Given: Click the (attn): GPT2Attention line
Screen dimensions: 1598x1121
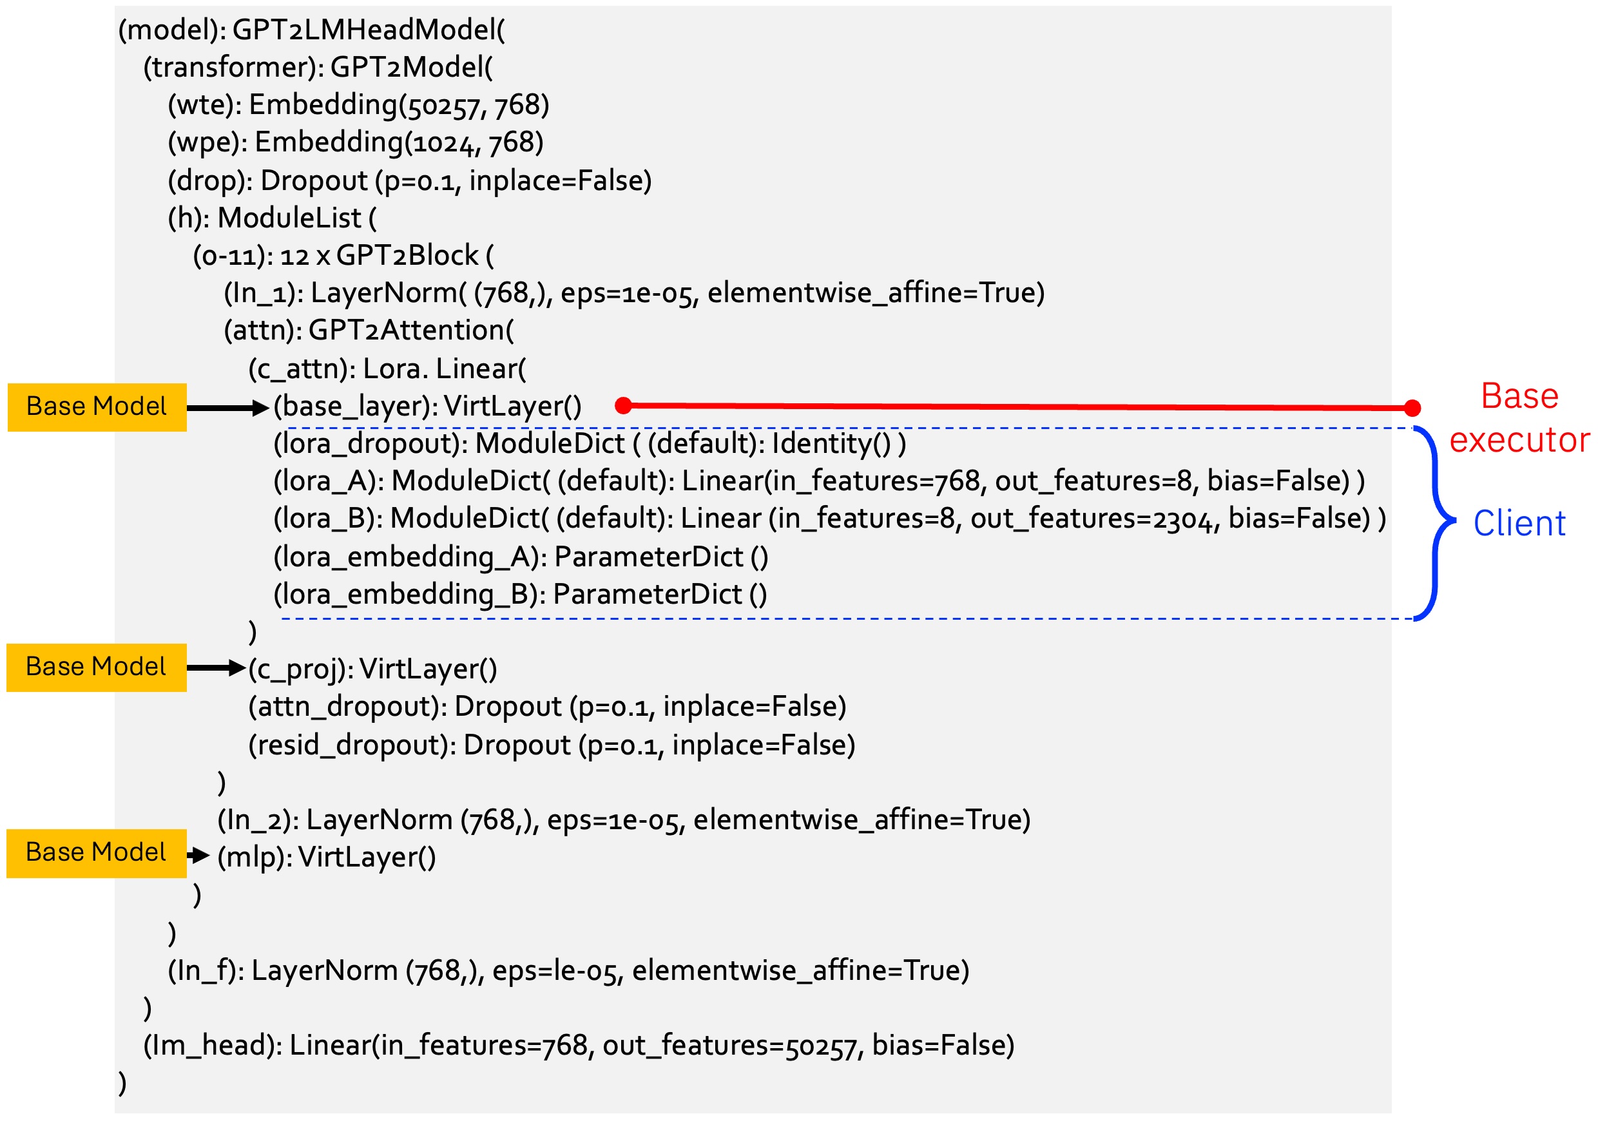Looking at the screenshot, I should [x=368, y=331].
